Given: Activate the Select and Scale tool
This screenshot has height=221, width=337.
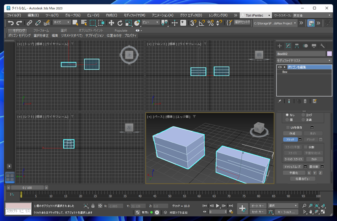Looking at the screenshot, I should [x=128, y=23].
